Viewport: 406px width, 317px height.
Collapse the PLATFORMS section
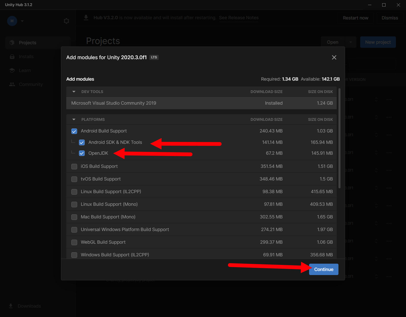74,120
